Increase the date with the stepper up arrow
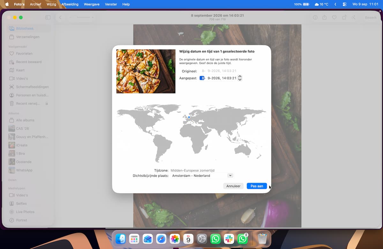Screen dimensions: 383x249 [240, 77]
